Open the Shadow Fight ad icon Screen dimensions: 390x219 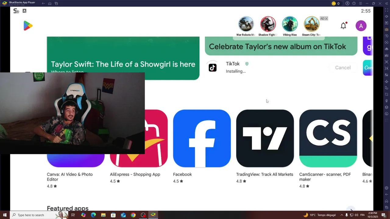[x=268, y=24]
